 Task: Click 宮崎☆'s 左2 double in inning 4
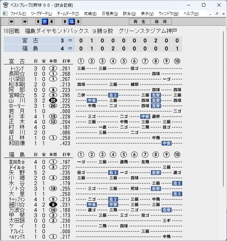[x=113, y=95]
